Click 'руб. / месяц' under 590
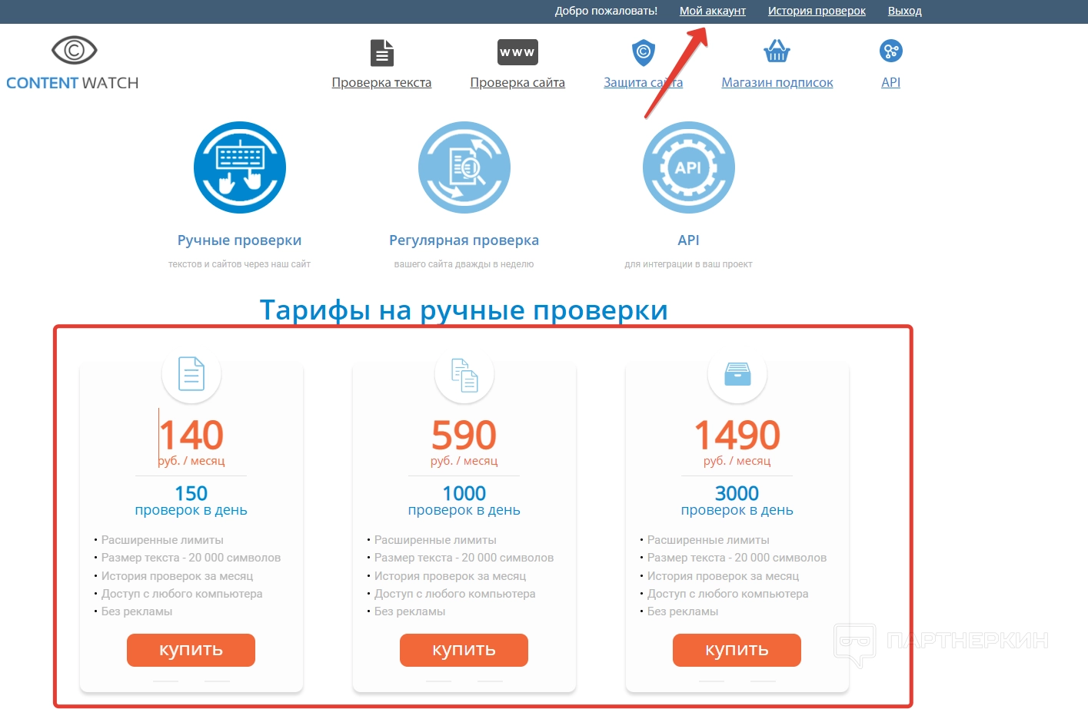 (464, 461)
